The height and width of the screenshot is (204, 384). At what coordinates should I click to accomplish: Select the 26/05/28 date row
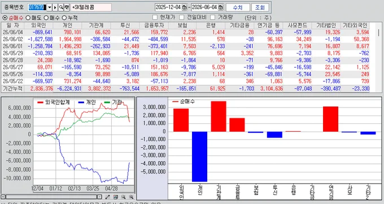pyautogui.click(x=185, y=60)
